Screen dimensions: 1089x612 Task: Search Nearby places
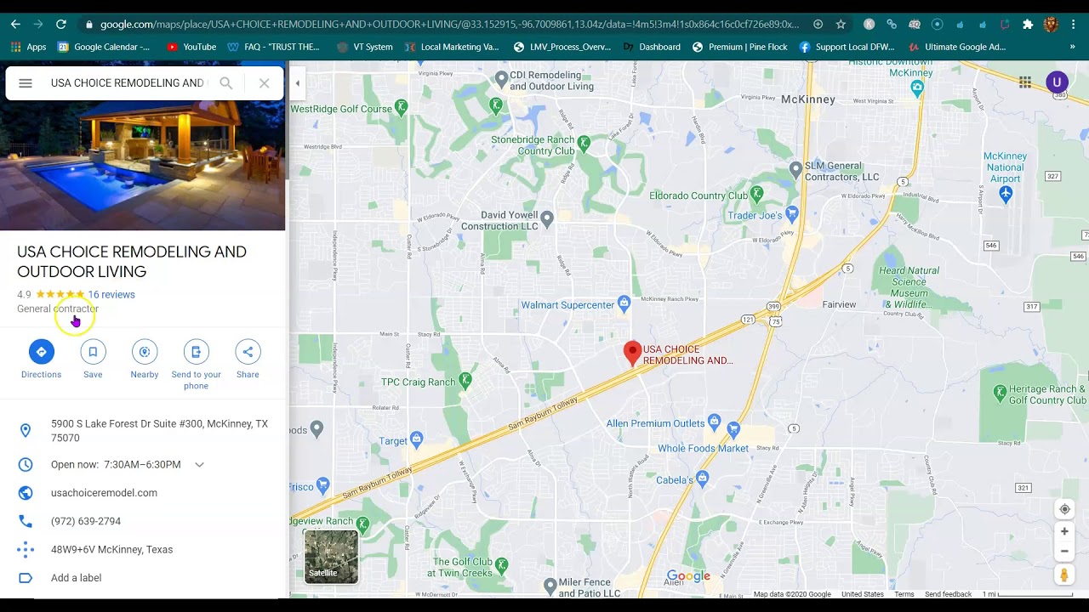pyautogui.click(x=145, y=360)
